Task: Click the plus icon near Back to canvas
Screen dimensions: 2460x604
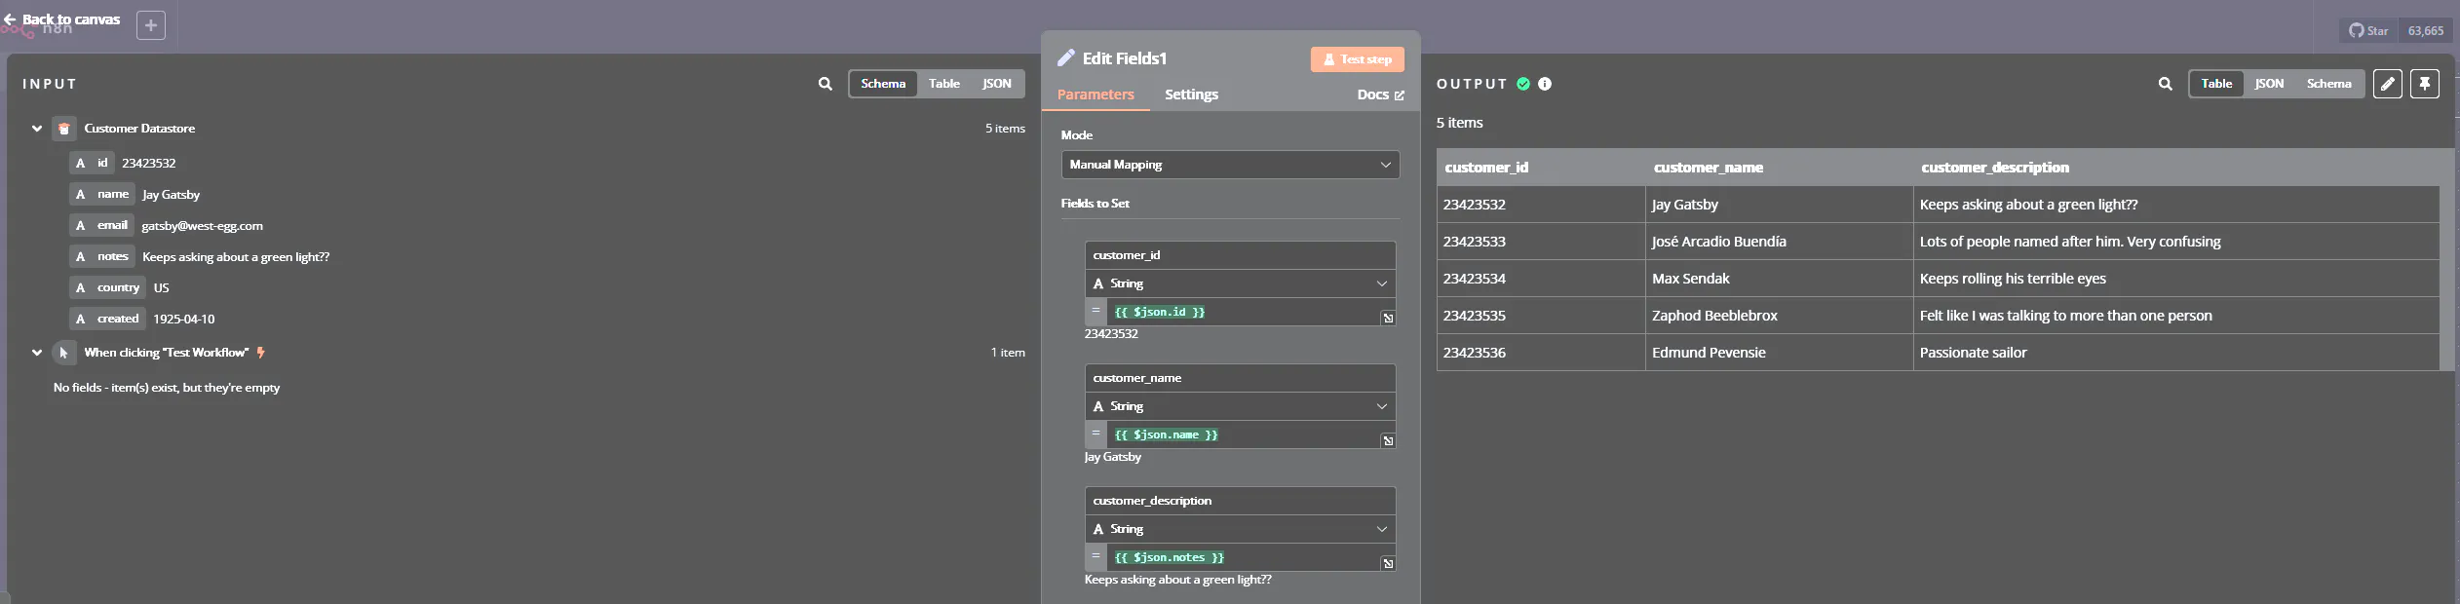Action: point(151,25)
